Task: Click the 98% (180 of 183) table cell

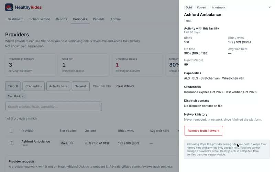Action: [x=97, y=143]
